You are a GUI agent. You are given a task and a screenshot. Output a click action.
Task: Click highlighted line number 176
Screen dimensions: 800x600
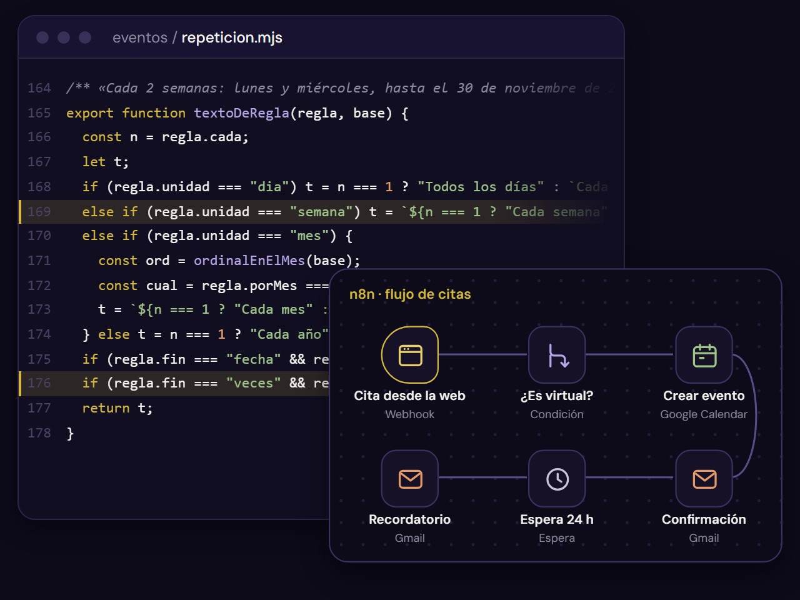tap(39, 383)
